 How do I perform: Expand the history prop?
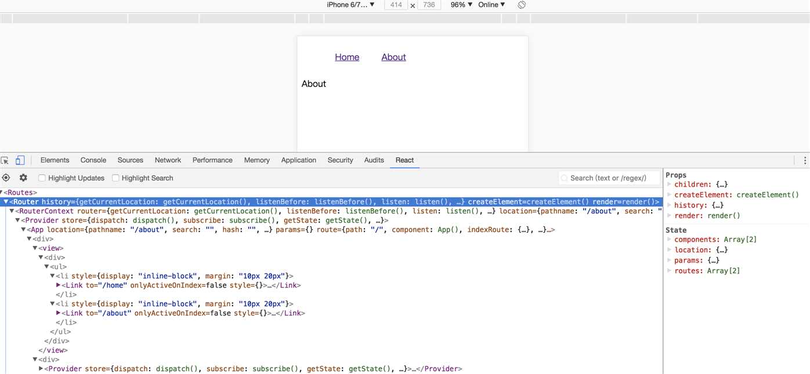pos(669,205)
